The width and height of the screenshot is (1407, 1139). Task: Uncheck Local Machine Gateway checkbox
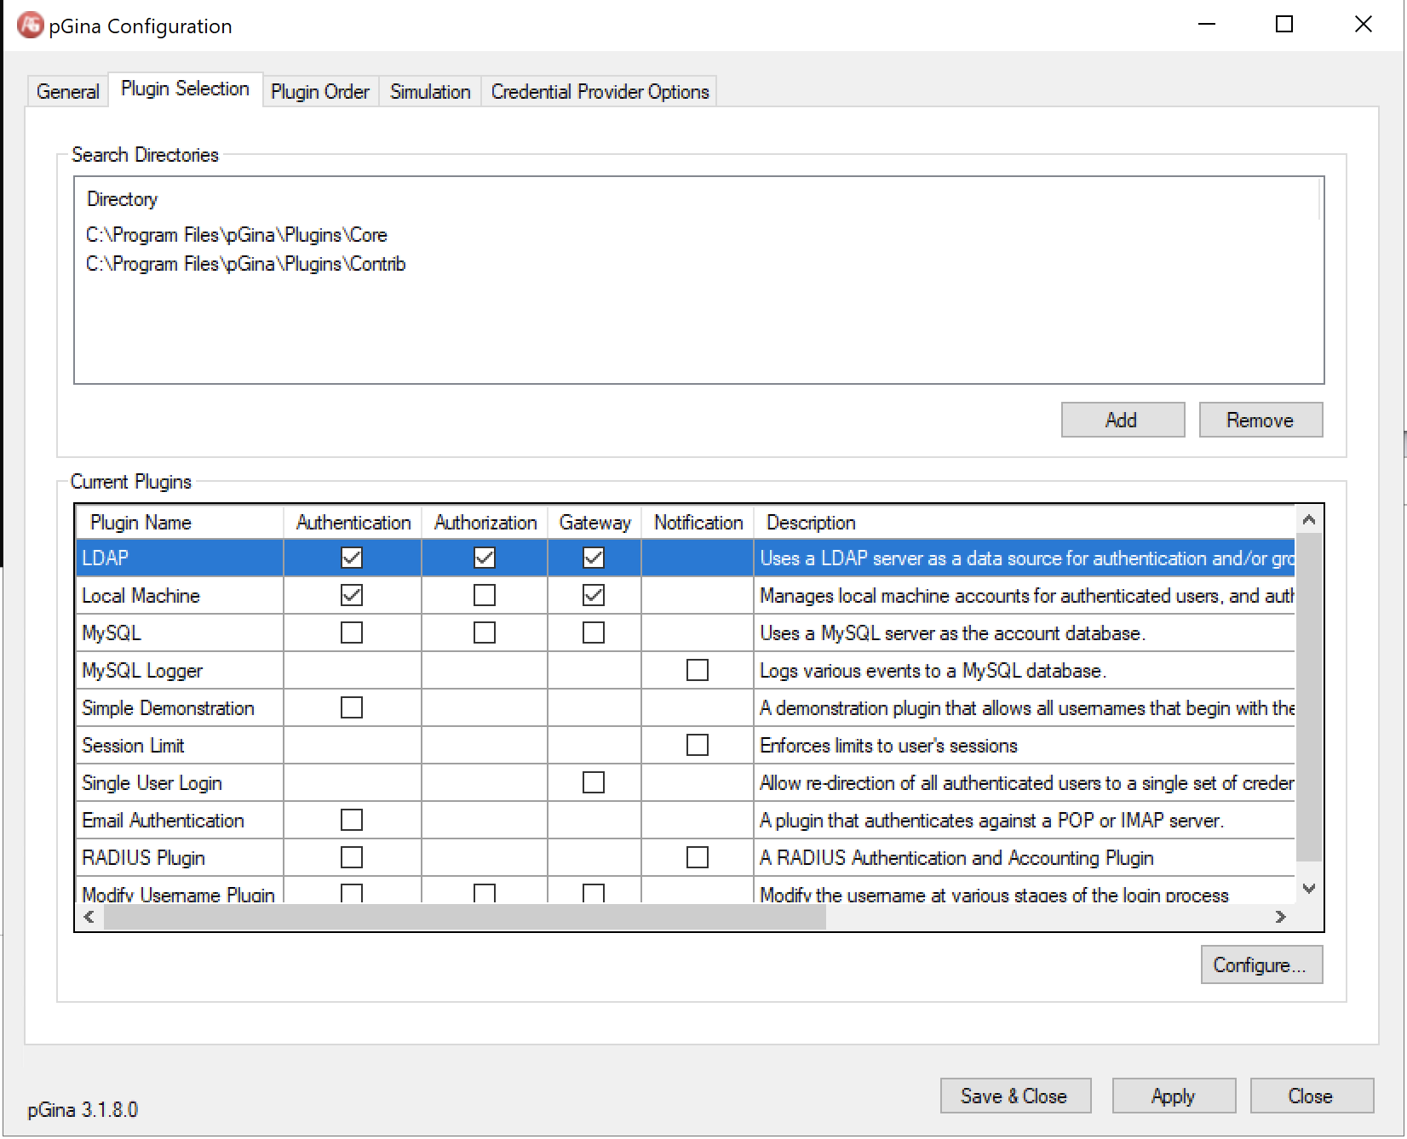[594, 595]
